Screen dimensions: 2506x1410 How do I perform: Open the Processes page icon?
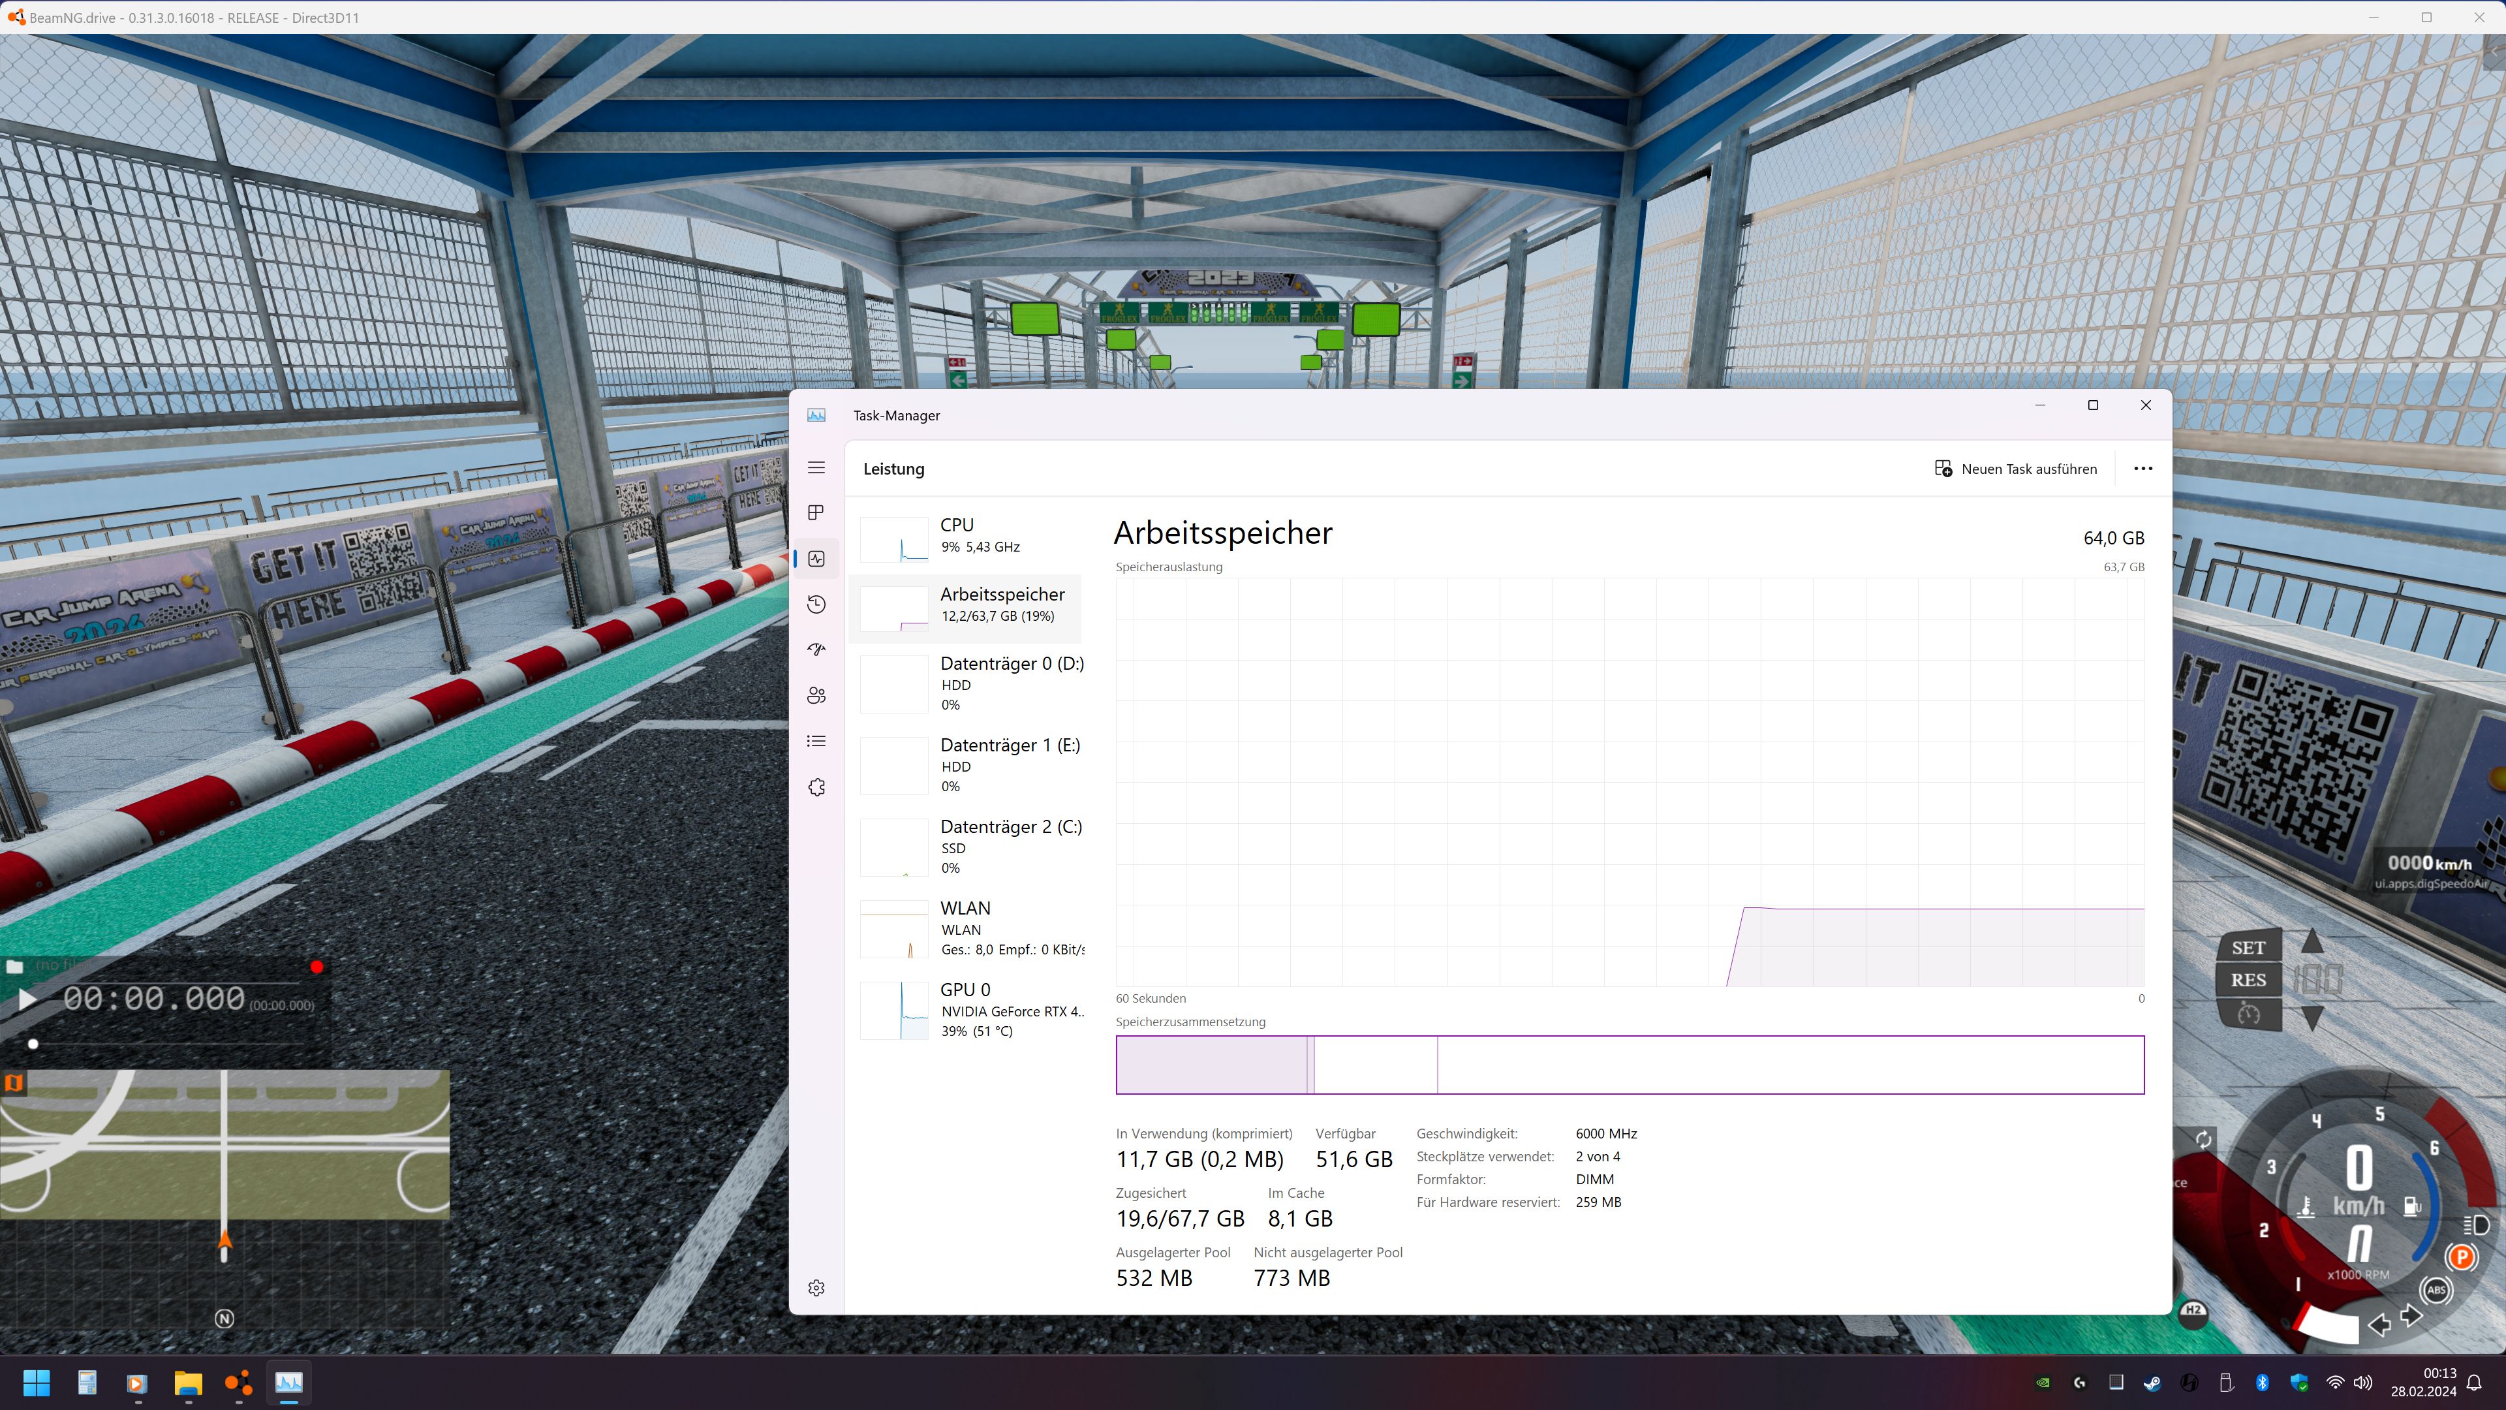[816, 513]
